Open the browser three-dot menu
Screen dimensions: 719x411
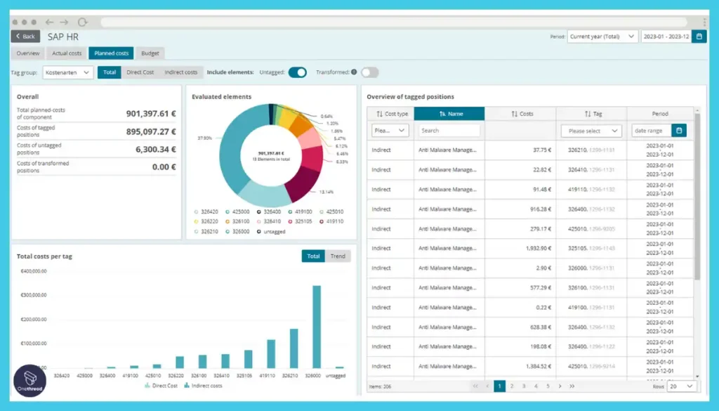[704, 22]
